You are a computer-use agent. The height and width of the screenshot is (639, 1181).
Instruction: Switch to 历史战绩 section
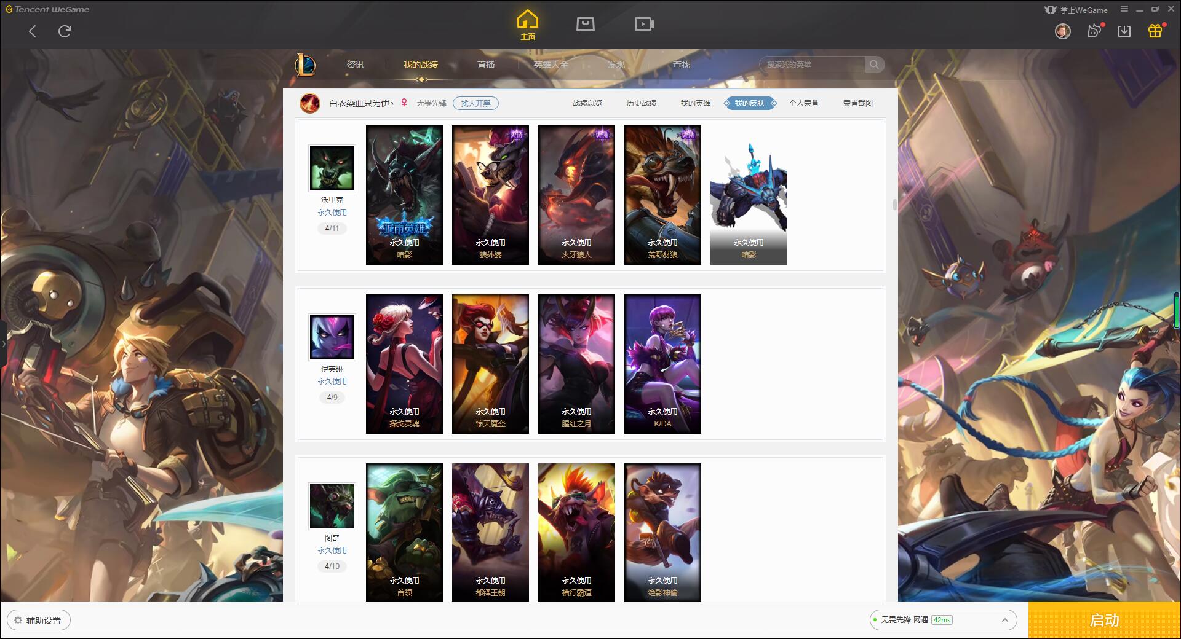click(642, 103)
